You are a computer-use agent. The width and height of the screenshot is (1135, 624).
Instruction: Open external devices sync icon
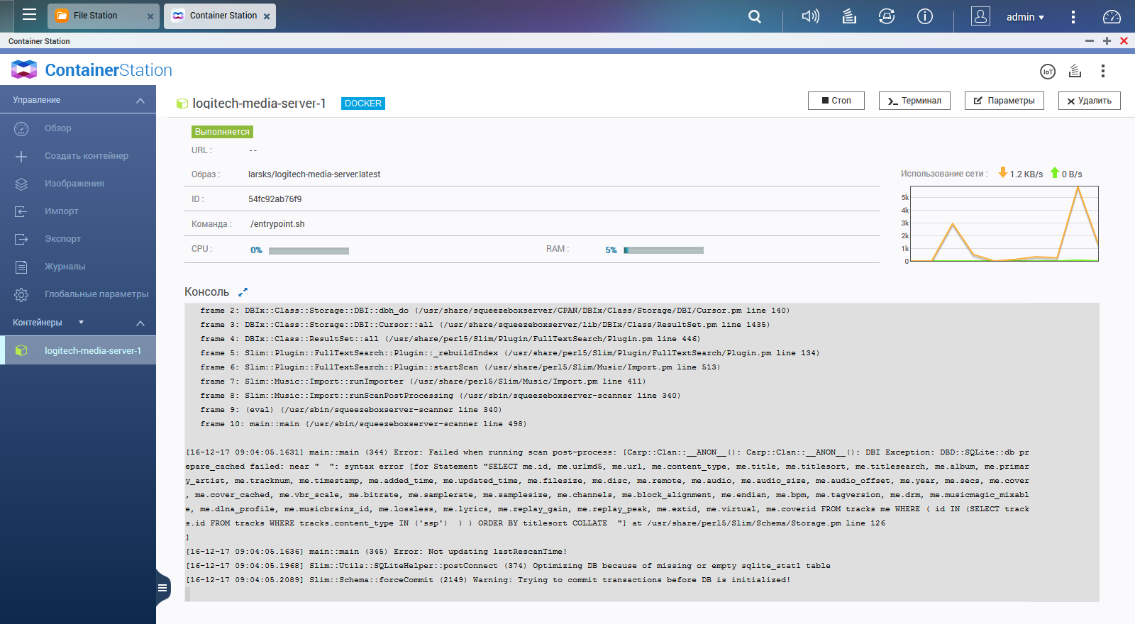[x=887, y=16]
